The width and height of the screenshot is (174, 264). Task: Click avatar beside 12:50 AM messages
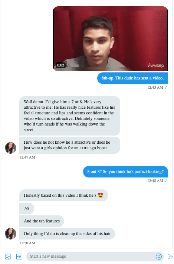[x=10, y=234]
